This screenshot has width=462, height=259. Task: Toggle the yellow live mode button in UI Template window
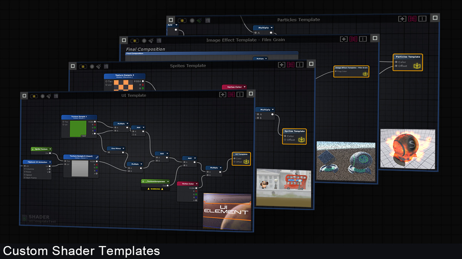click(34, 96)
